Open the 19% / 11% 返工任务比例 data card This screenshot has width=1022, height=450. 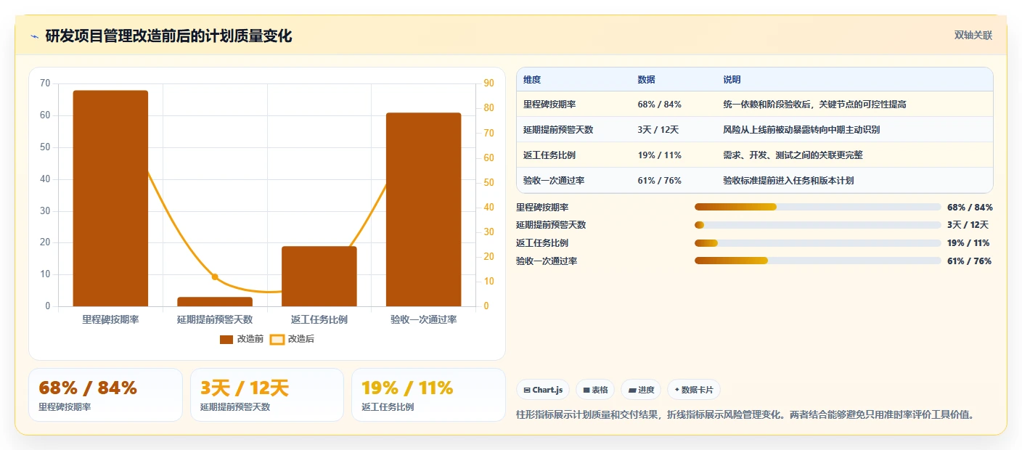[428, 395]
